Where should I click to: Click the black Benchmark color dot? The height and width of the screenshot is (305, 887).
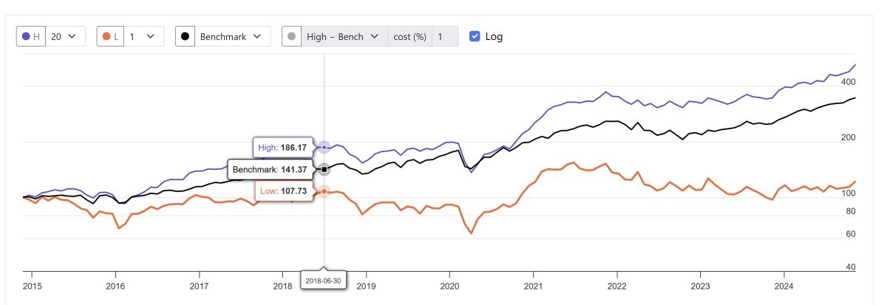tap(186, 36)
